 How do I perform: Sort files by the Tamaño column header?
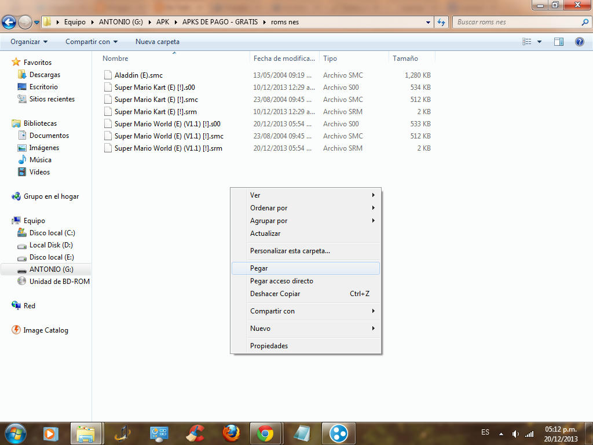405,59
